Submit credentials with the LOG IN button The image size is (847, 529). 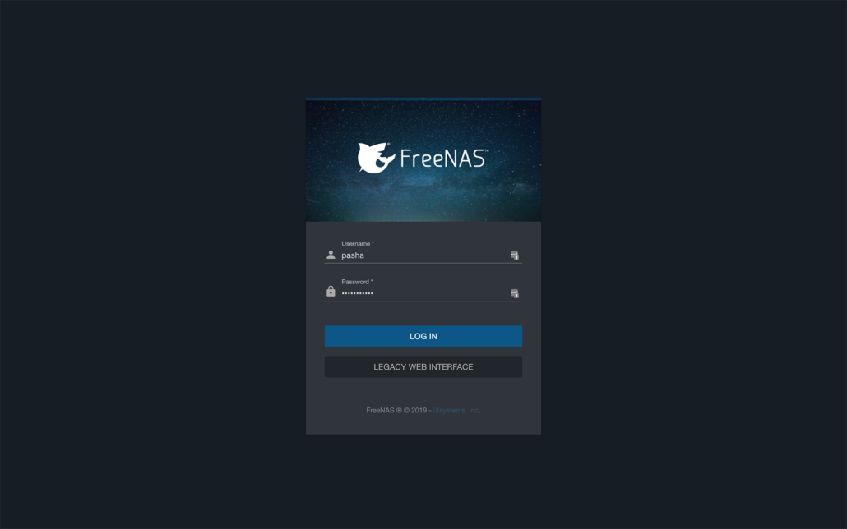[x=423, y=336]
